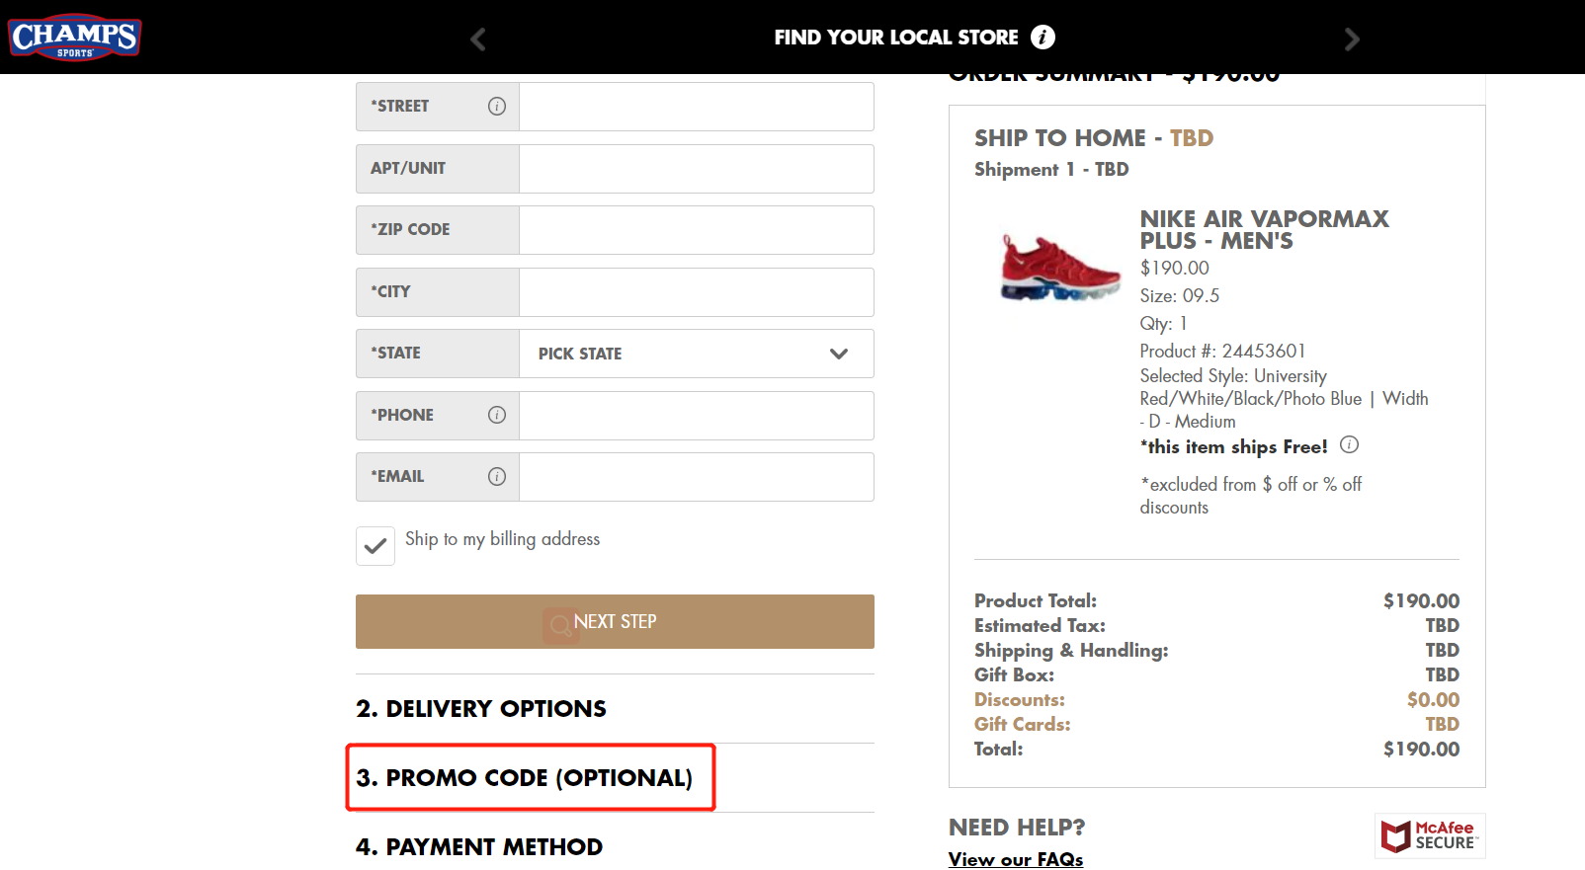Open ships Free info icon

tap(1349, 445)
